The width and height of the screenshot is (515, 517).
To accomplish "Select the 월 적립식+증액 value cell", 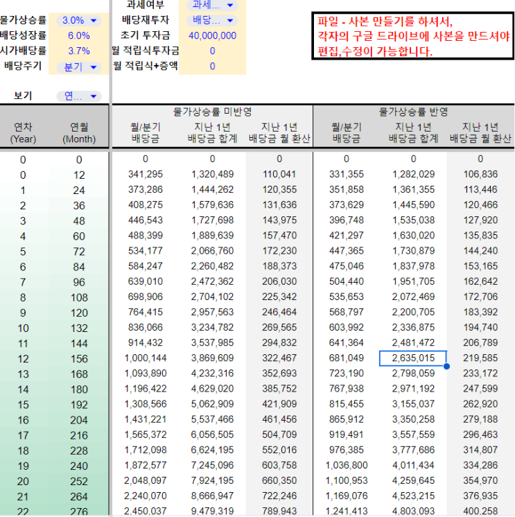I will 212,67.
